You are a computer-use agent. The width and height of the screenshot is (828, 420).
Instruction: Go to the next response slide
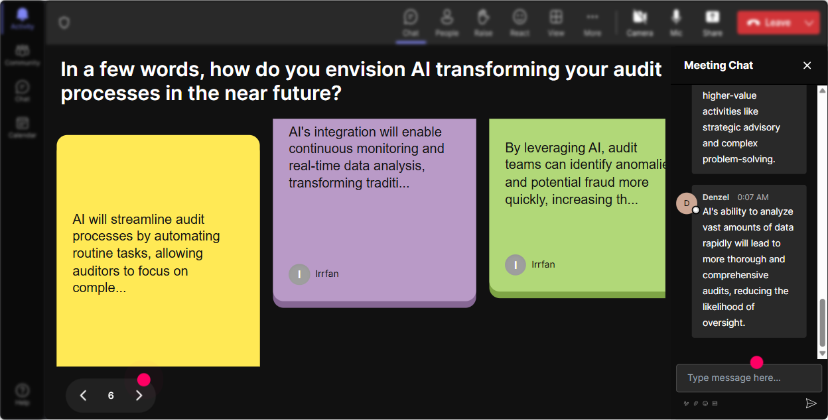point(139,395)
